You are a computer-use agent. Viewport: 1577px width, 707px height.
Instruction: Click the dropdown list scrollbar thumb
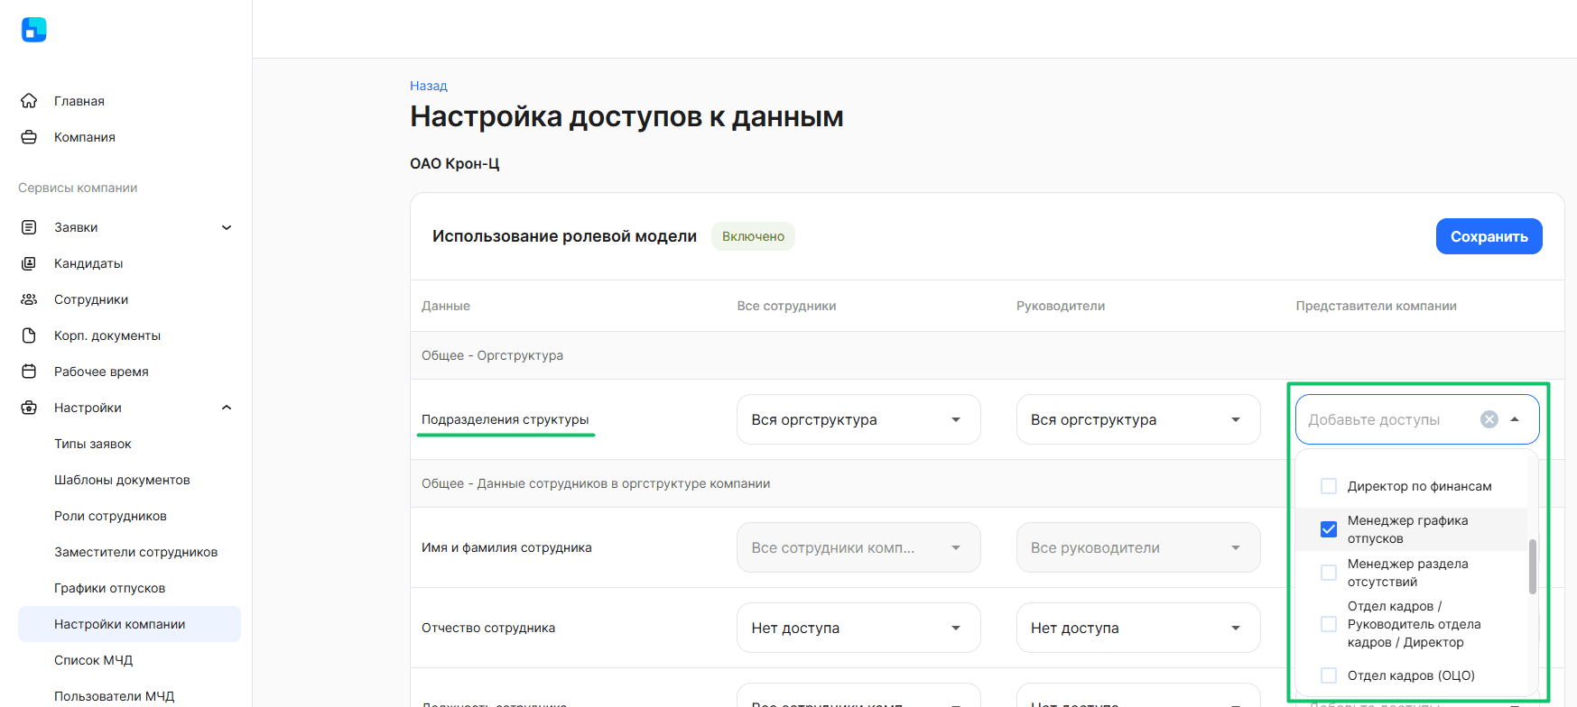[1533, 566]
